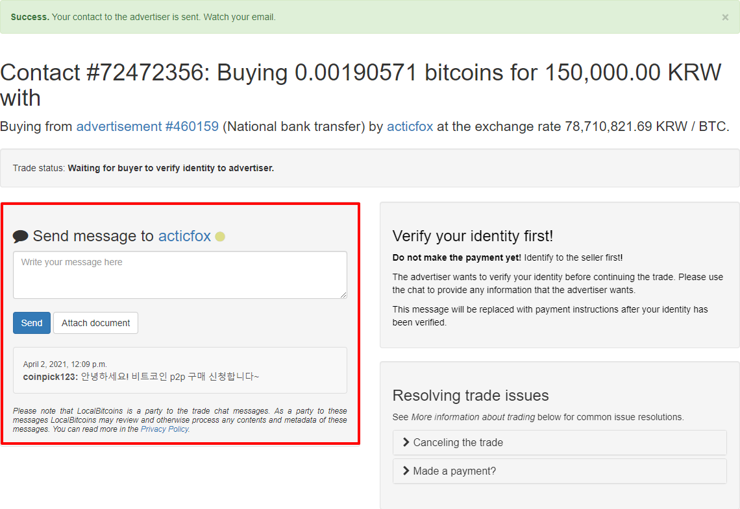
Task: Open advertisement #460159
Action: click(147, 126)
